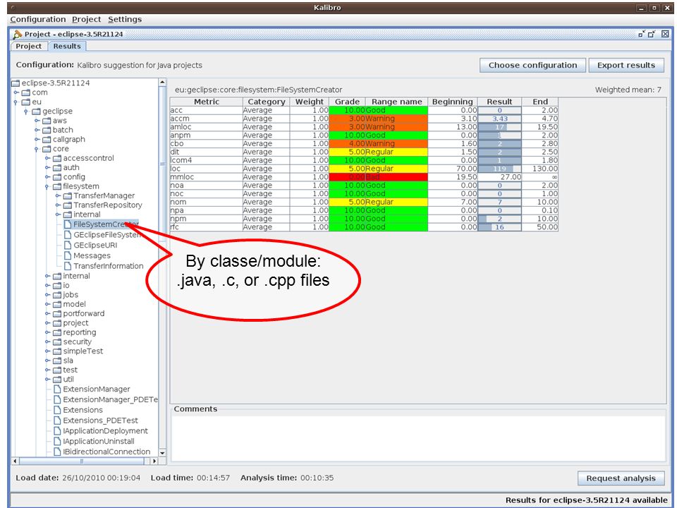The width and height of the screenshot is (677, 508).
Task: Click the FileSystemCreator file icon
Action: click(68, 224)
